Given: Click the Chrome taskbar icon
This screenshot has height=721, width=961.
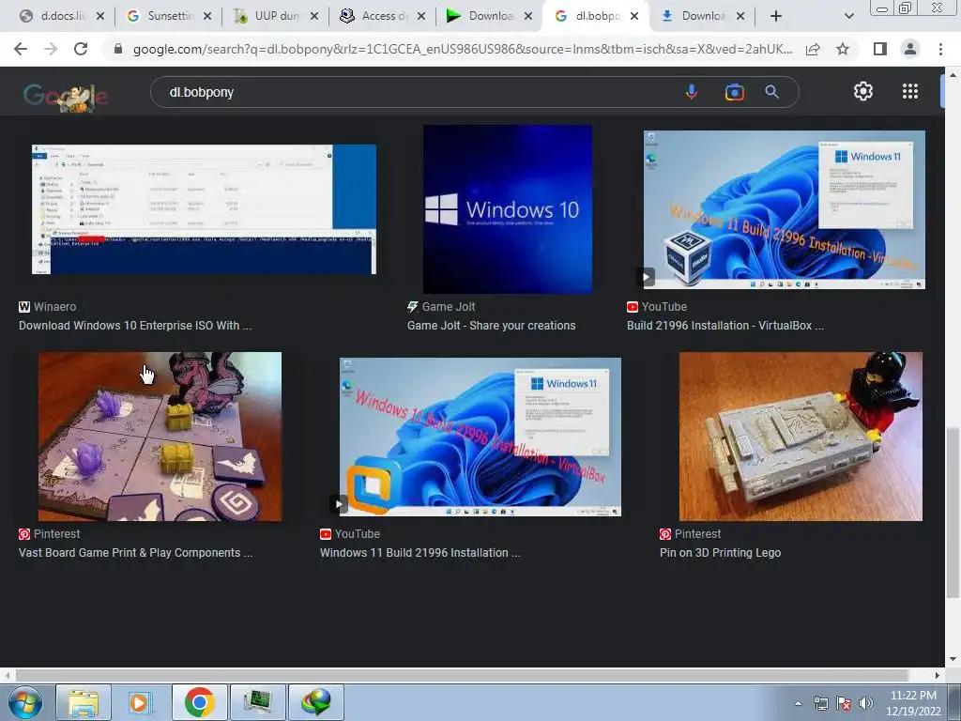Looking at the screenshot, I should point(199,702).
